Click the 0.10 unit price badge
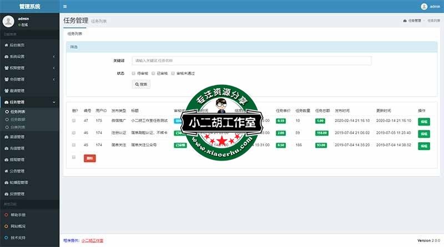This screenshot has height=247, width=444. [281, 121]
